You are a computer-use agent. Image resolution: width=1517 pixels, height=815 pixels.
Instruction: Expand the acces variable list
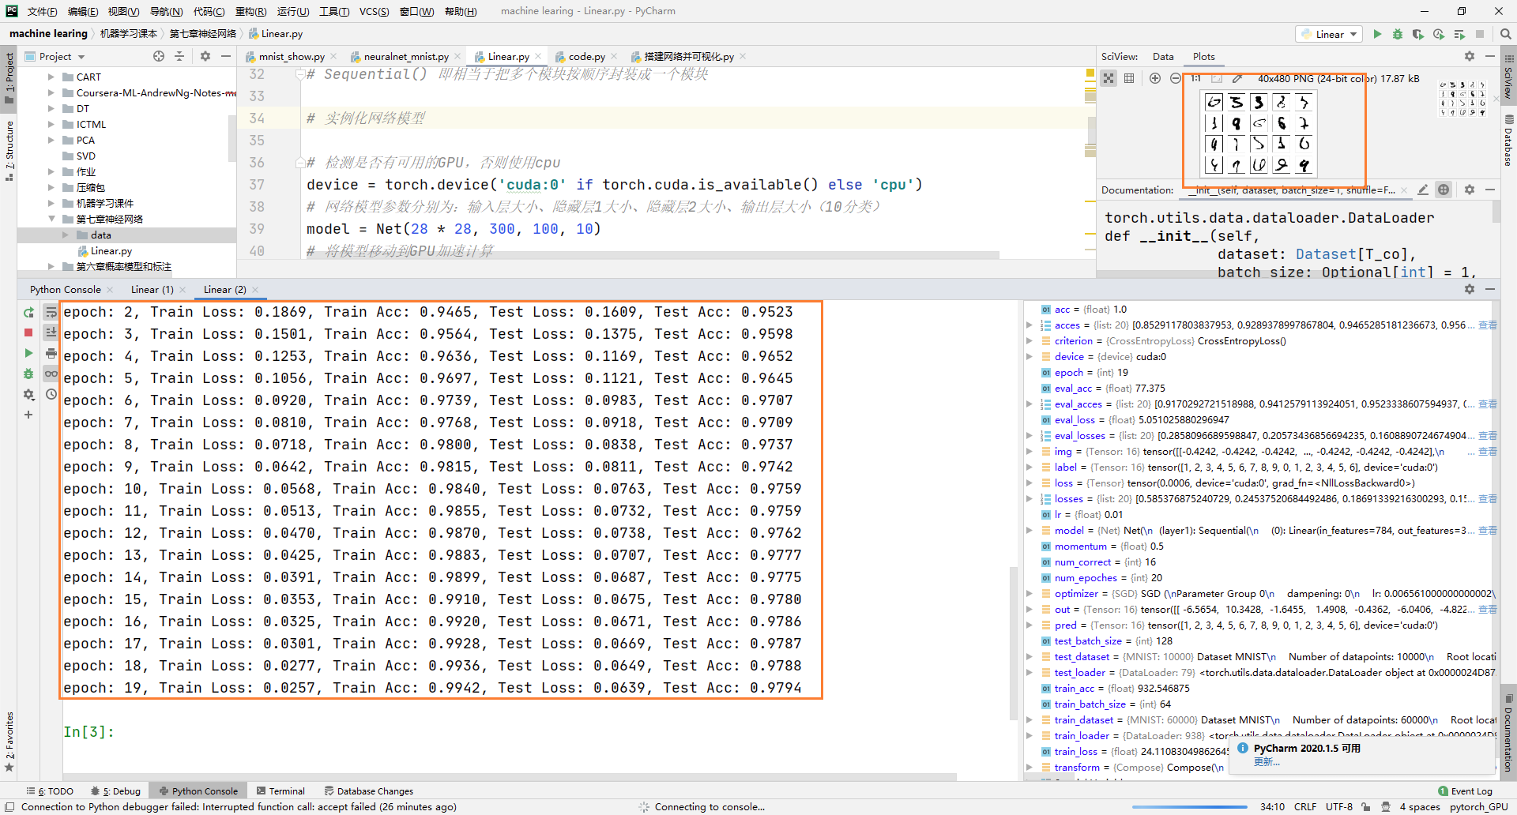(x=1030, y=325)
